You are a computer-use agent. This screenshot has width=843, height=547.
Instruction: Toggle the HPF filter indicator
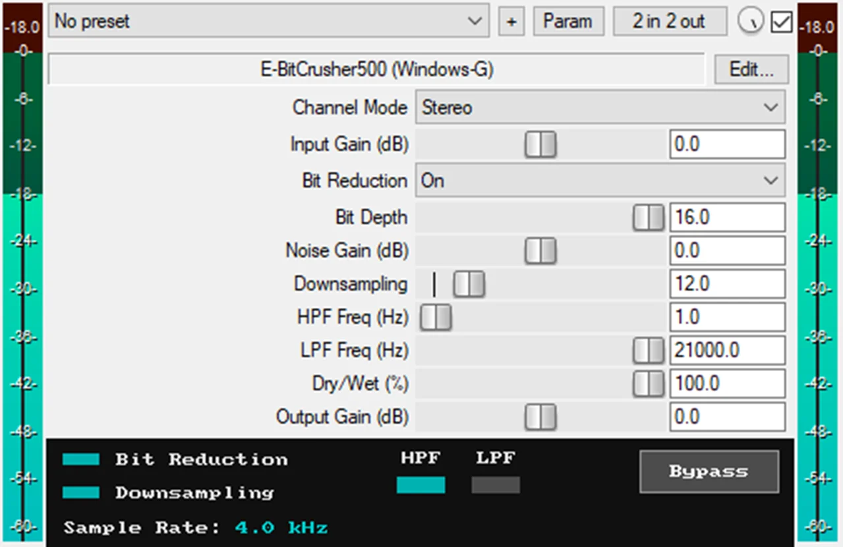click(x=421, y=485)
